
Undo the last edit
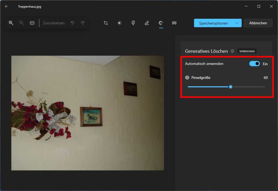tap(72, 23)
